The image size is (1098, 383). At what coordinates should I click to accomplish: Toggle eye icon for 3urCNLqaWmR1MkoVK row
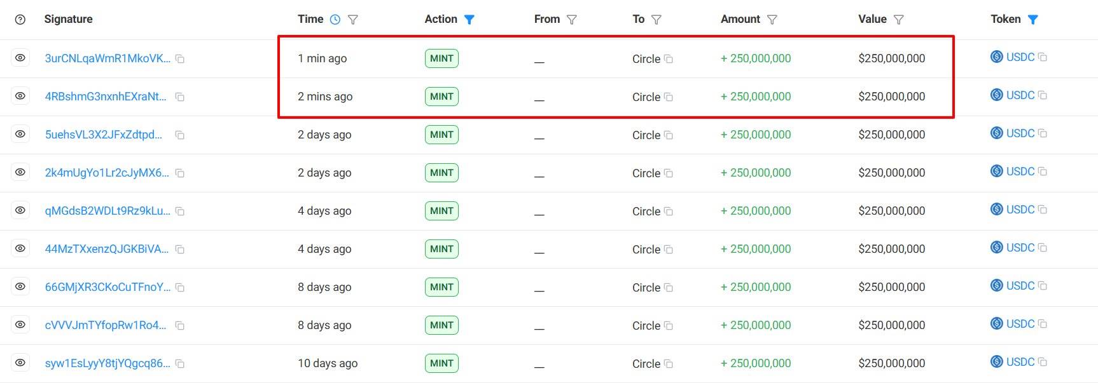coord(20,58)
